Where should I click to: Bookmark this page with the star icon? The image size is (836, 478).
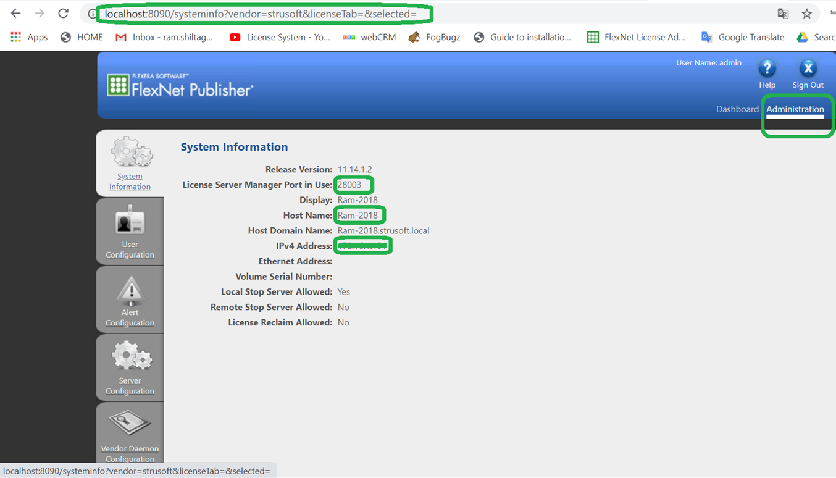(x=806, y=14)
